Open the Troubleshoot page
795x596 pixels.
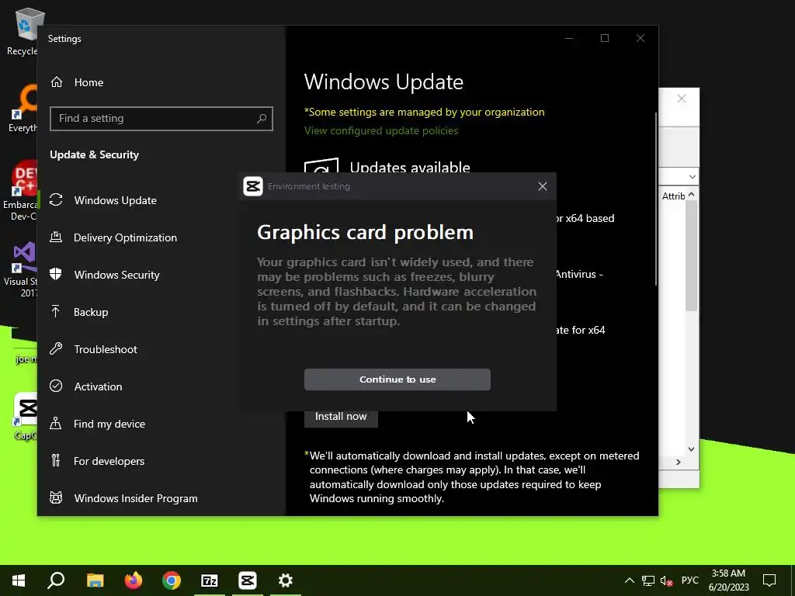tap(106, 349)
